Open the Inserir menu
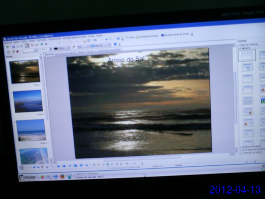 tap(32, 41)
